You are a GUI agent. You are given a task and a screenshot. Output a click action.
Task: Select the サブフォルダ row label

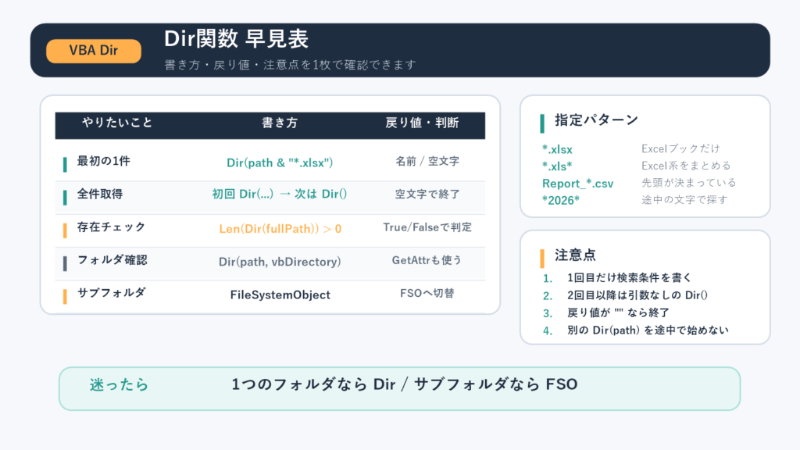tap(111, 293)
